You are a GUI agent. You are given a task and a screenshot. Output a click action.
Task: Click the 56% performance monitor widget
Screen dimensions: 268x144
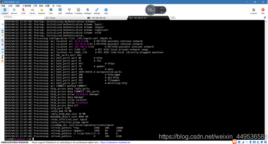click(x=155, y=10)
